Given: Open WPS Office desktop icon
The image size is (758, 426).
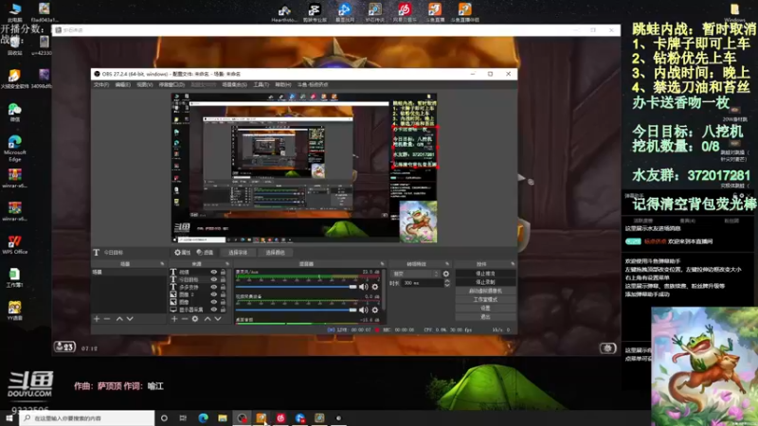Looking at the screenshot, I should click(15, 245).
